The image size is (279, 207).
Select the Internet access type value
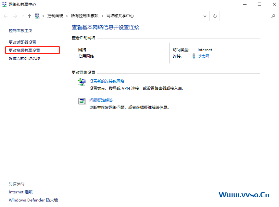[x=205, y=50]
